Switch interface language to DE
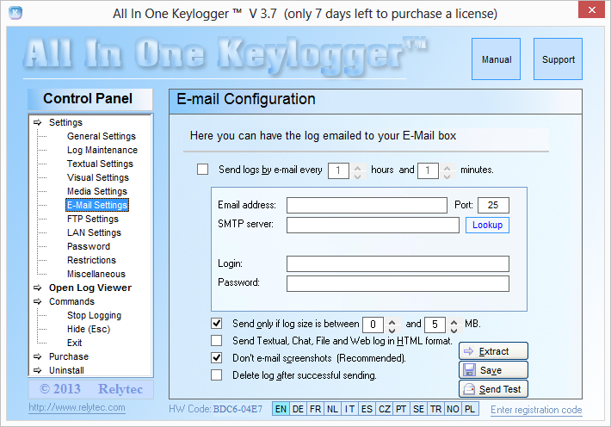611x427 pixels. (x=298, y=410)
